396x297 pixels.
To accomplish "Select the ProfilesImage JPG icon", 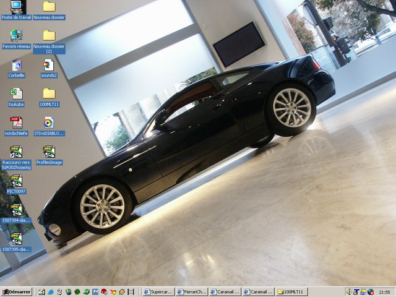I will pos(49,155).
